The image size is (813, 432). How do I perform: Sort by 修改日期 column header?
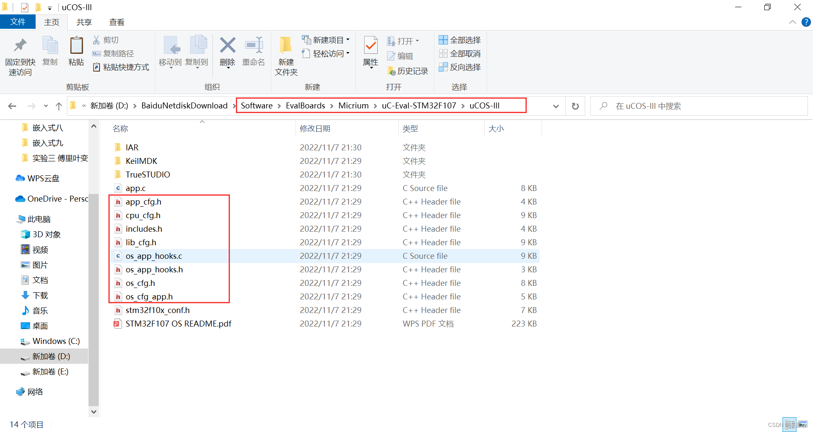(347, 128)
